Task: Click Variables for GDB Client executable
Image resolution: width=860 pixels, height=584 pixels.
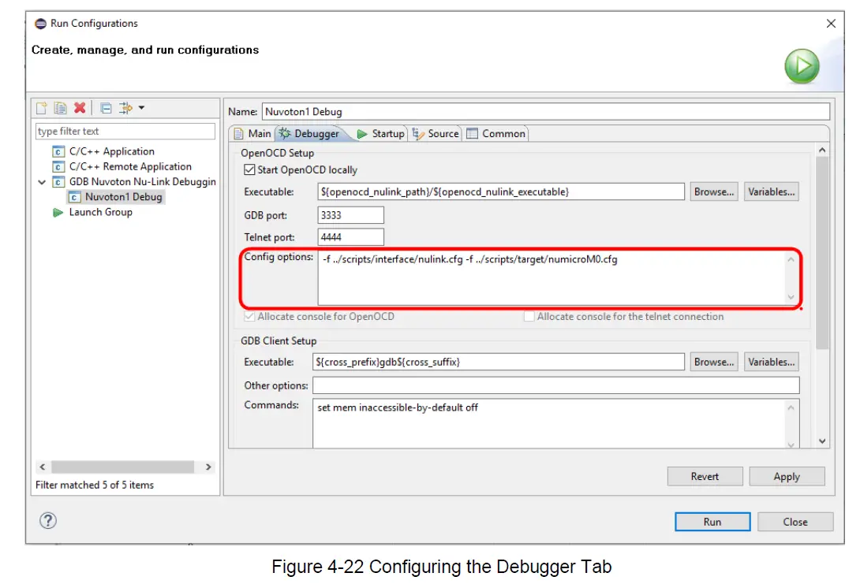Action: tap(771, 362)
